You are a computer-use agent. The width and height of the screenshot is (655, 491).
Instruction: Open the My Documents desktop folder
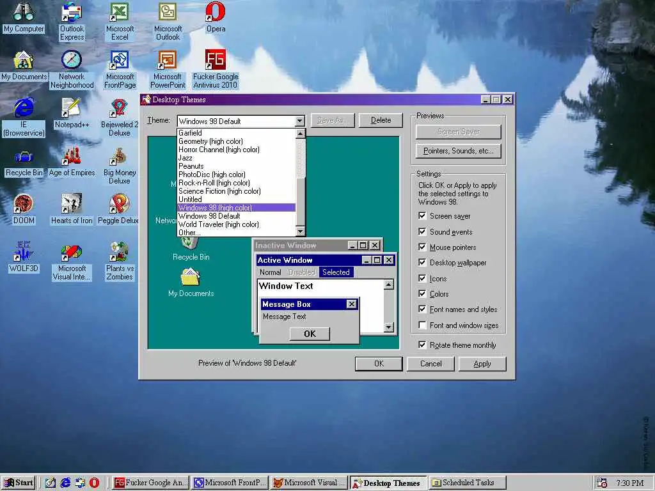pos(24,66)
